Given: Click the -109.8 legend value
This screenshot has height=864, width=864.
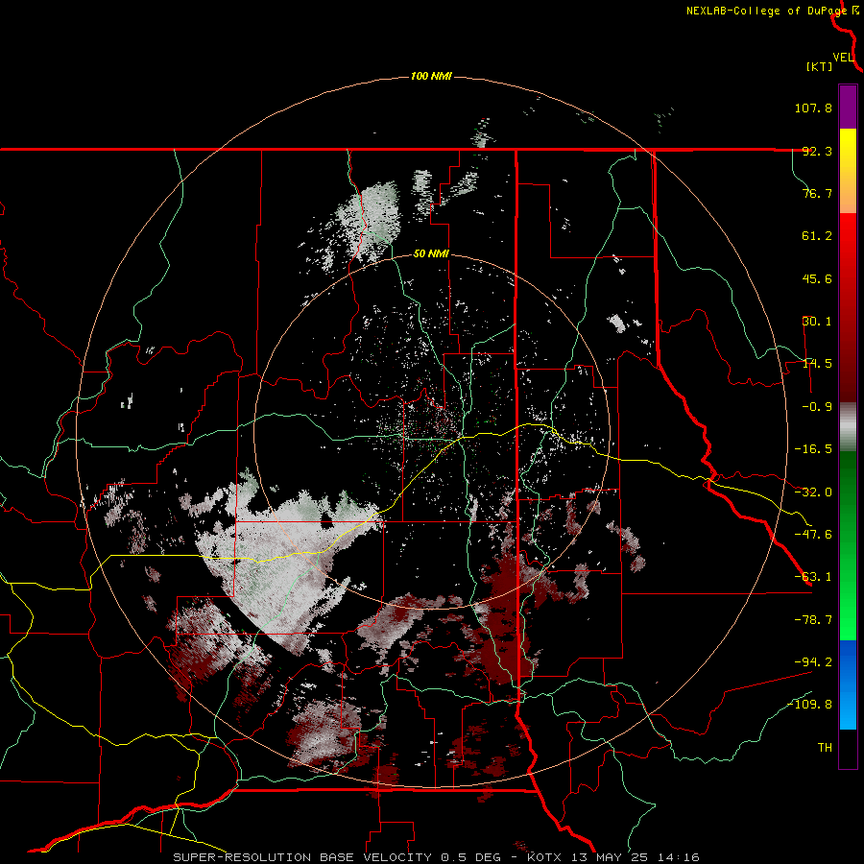Looking at the screenshot, I should coord(810,705).
